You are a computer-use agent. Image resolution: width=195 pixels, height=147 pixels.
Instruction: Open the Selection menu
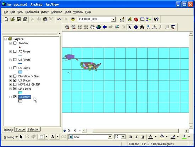click(x=56, y=12)
